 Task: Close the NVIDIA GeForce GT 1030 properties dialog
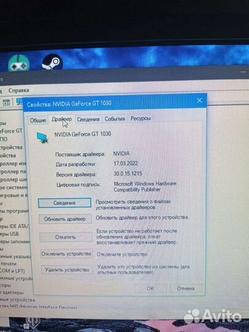click(199, 101)
